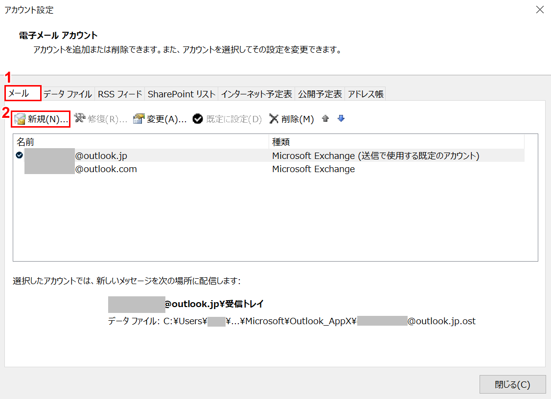
Task: Click the 種類 column header
Action: point(281,142)
